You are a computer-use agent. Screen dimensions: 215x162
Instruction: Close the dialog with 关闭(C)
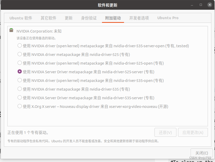pos(202,153)
